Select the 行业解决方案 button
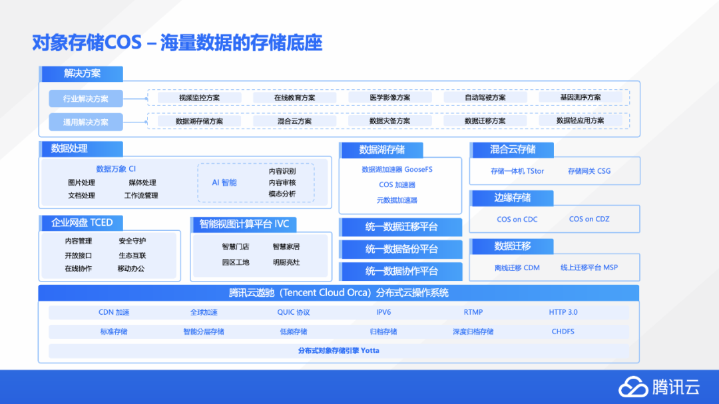The image size is (719, 404). (x=86, y=99)
